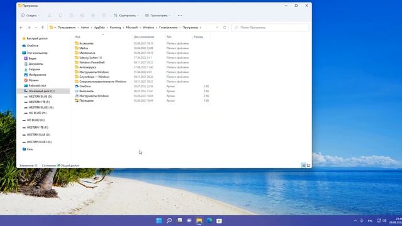Sort by the Размер column header

pos(198,37)
